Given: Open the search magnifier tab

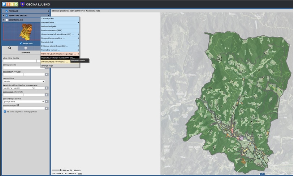Looking at the screenshot, I should pyautogui.click(x=10, y=48).
